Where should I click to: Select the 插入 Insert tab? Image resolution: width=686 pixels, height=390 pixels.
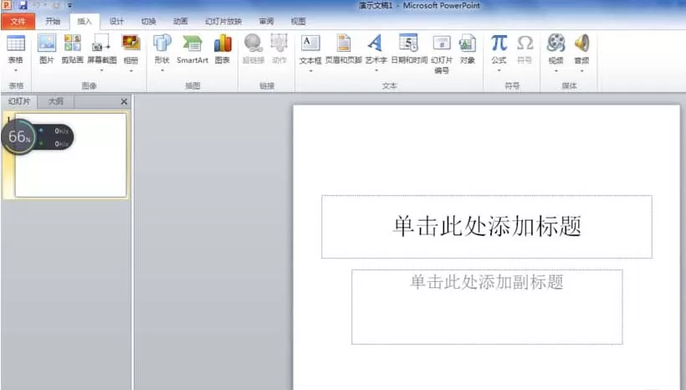tap(84, 21)
